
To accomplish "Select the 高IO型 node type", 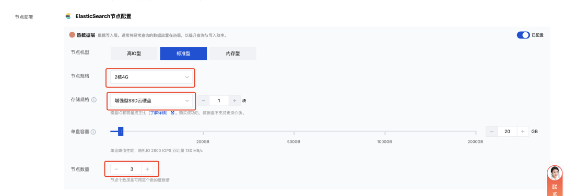I will coord(134,54).
